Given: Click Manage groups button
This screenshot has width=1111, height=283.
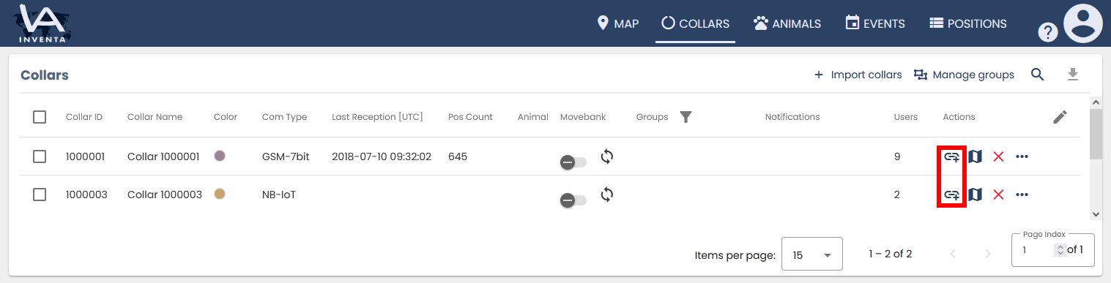Looking at the screenshot, I should point(964,75).
